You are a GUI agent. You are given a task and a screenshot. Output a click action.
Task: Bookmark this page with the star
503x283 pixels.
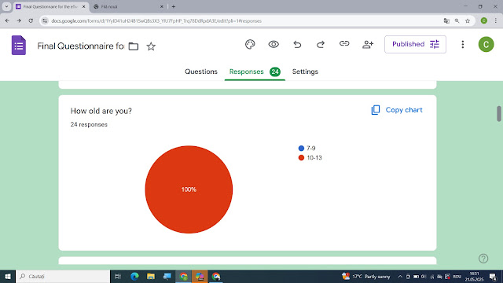tap(468, 21)
